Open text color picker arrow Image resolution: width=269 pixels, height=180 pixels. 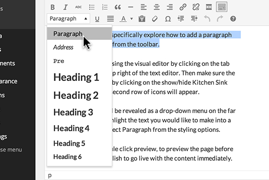pos(131,19)
